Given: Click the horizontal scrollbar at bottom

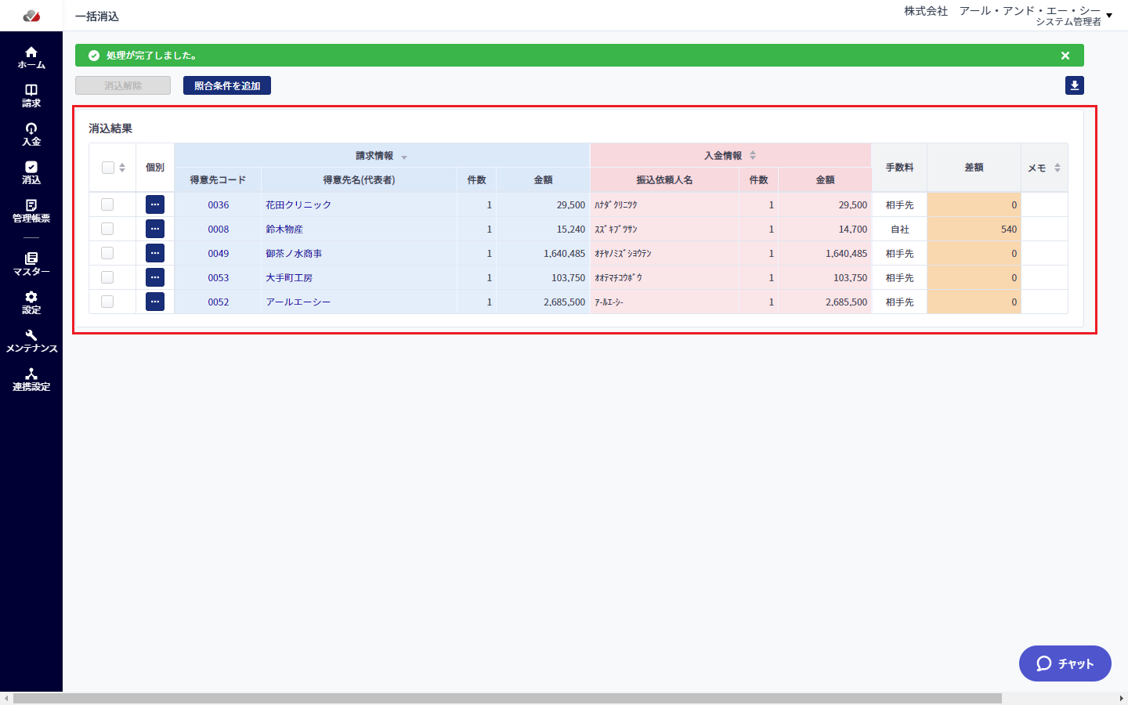Looking at the screenshot, I should 508,698.
